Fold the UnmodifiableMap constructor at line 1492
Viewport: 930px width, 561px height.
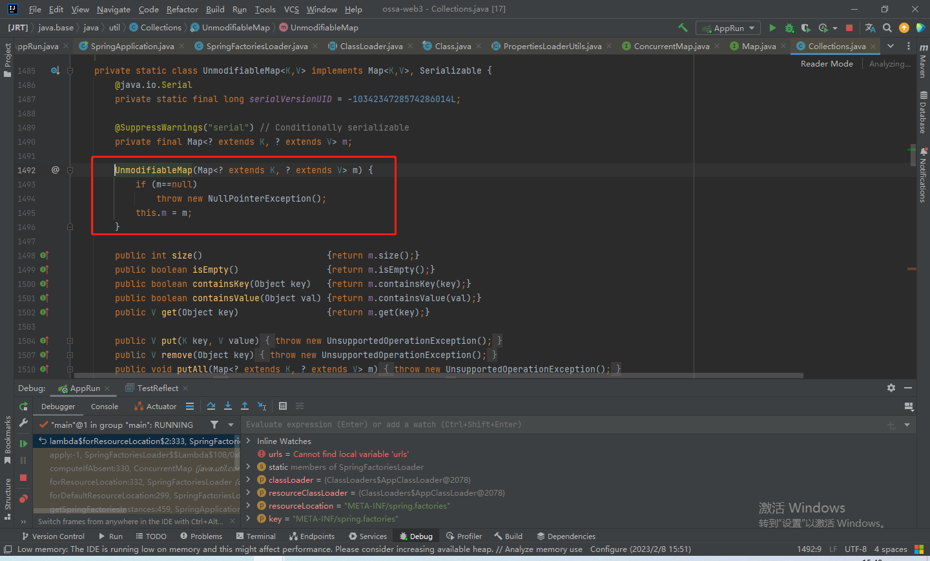coord(70,170)
